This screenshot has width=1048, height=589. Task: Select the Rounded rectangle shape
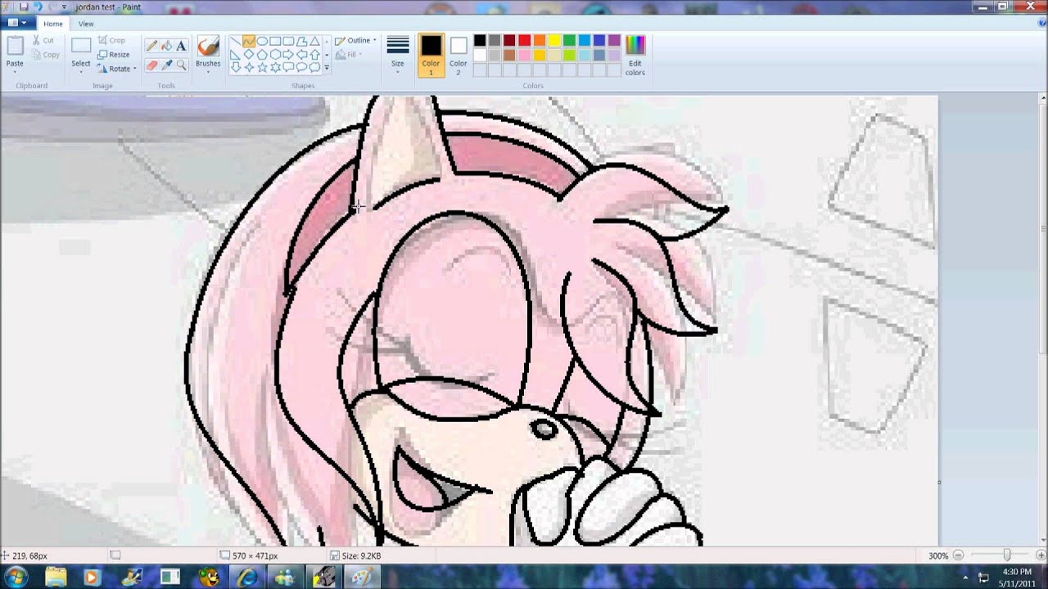pos(288,41)
